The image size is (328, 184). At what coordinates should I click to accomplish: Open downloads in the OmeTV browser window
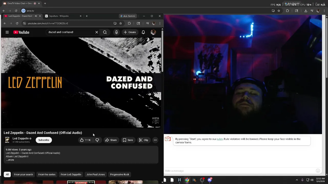click(306, 11)
